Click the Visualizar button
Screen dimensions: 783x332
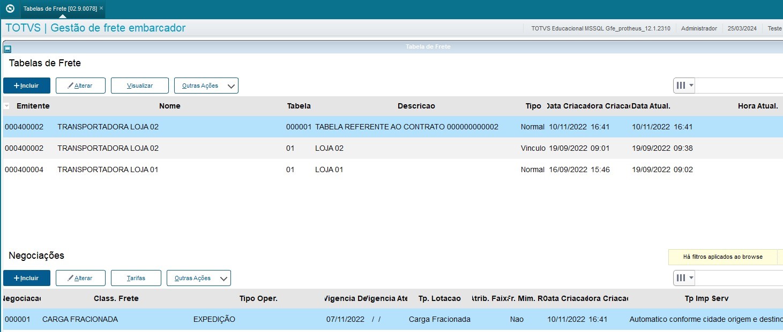coord(139,86)
